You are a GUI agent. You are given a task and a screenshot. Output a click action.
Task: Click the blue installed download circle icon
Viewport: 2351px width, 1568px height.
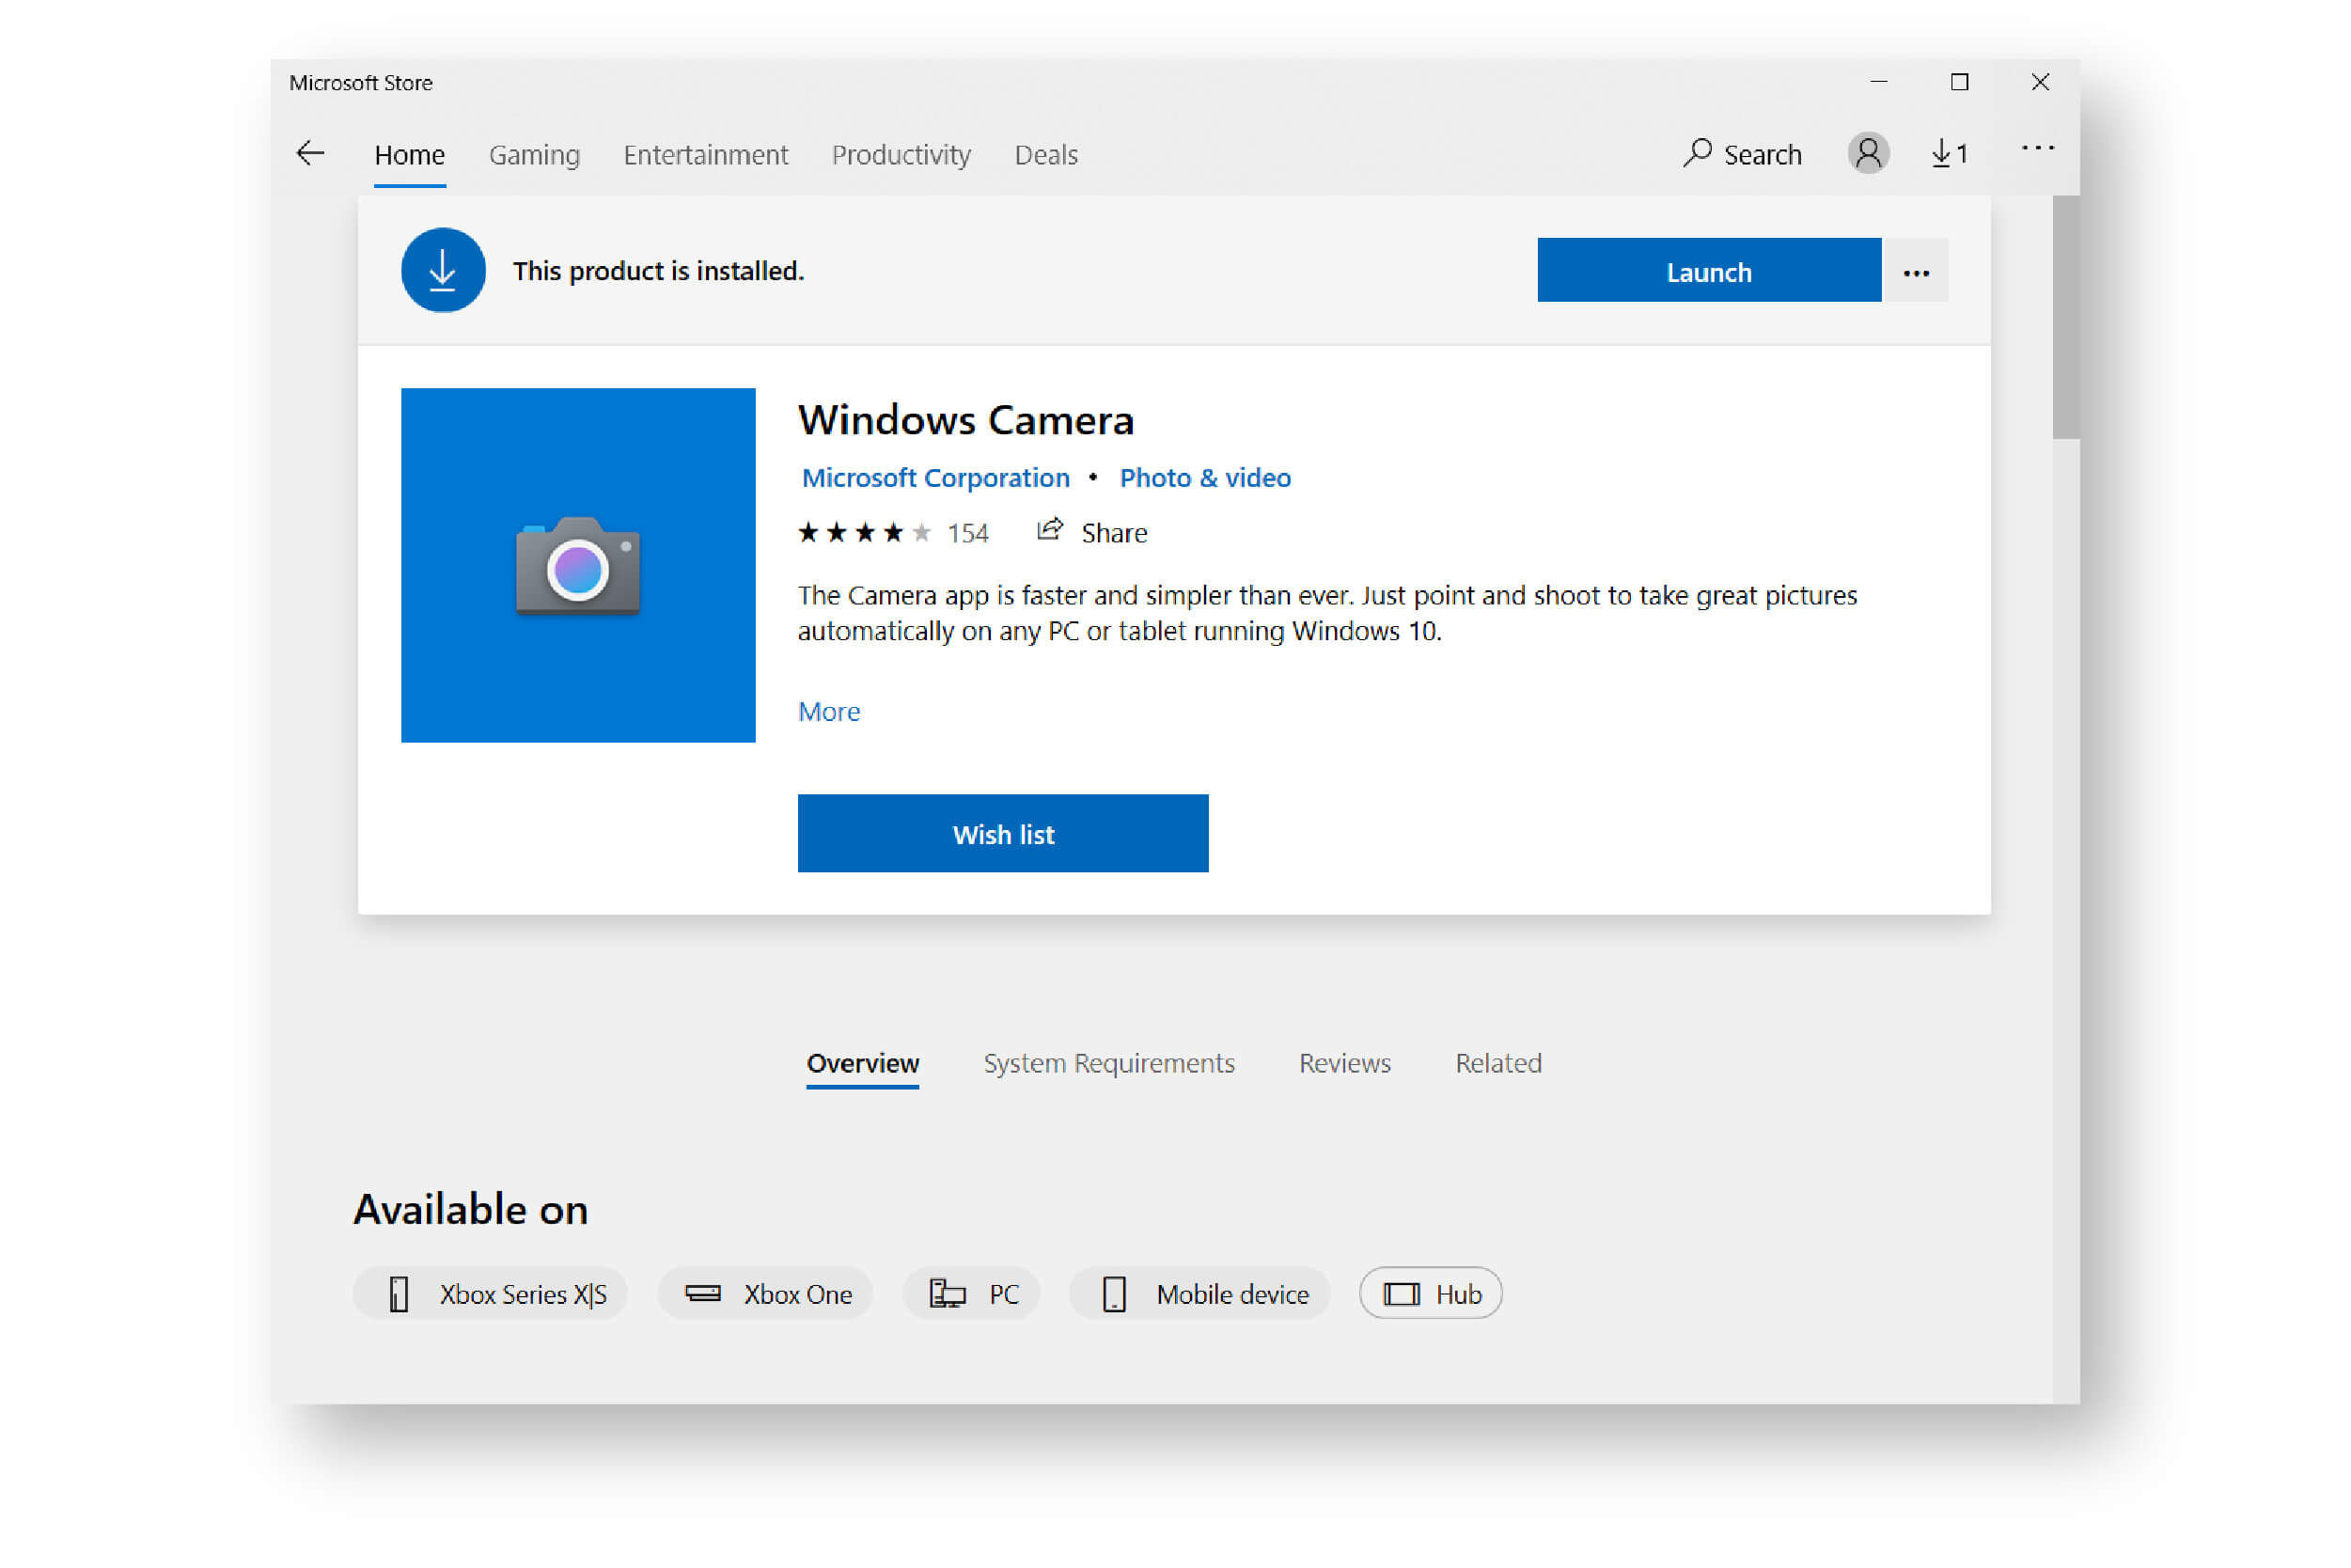coord(443,270)
